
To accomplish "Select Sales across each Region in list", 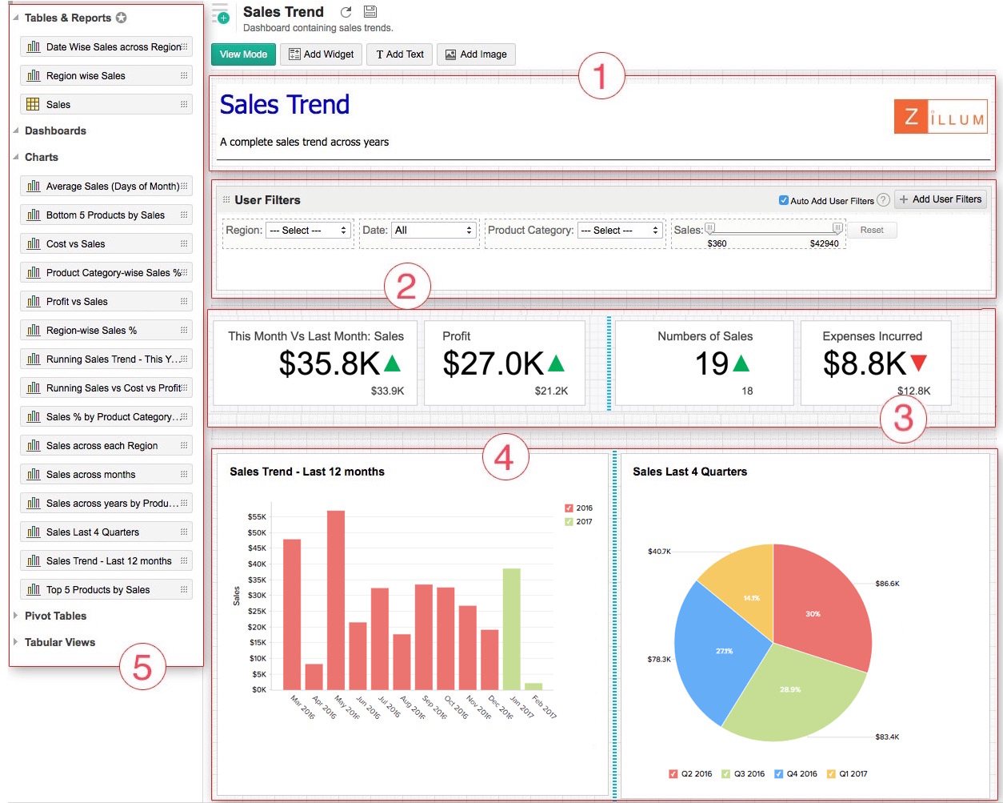I will pos(102,445).
